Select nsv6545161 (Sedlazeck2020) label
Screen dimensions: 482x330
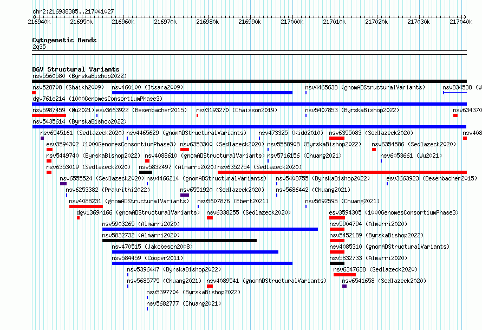click(x=82, y=133)
